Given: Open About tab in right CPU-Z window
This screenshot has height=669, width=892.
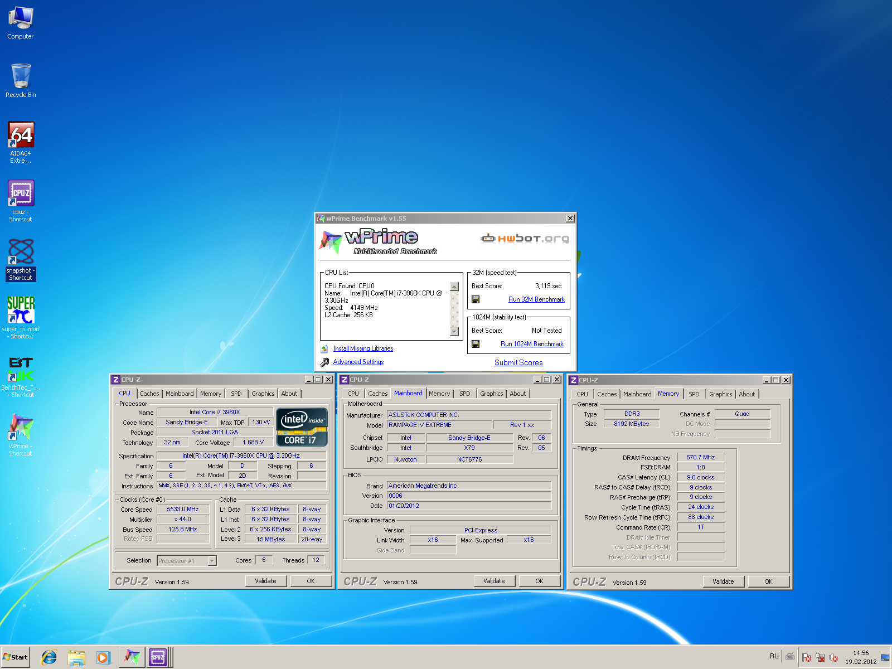Looking at the screenshot, I should (746, 394).
